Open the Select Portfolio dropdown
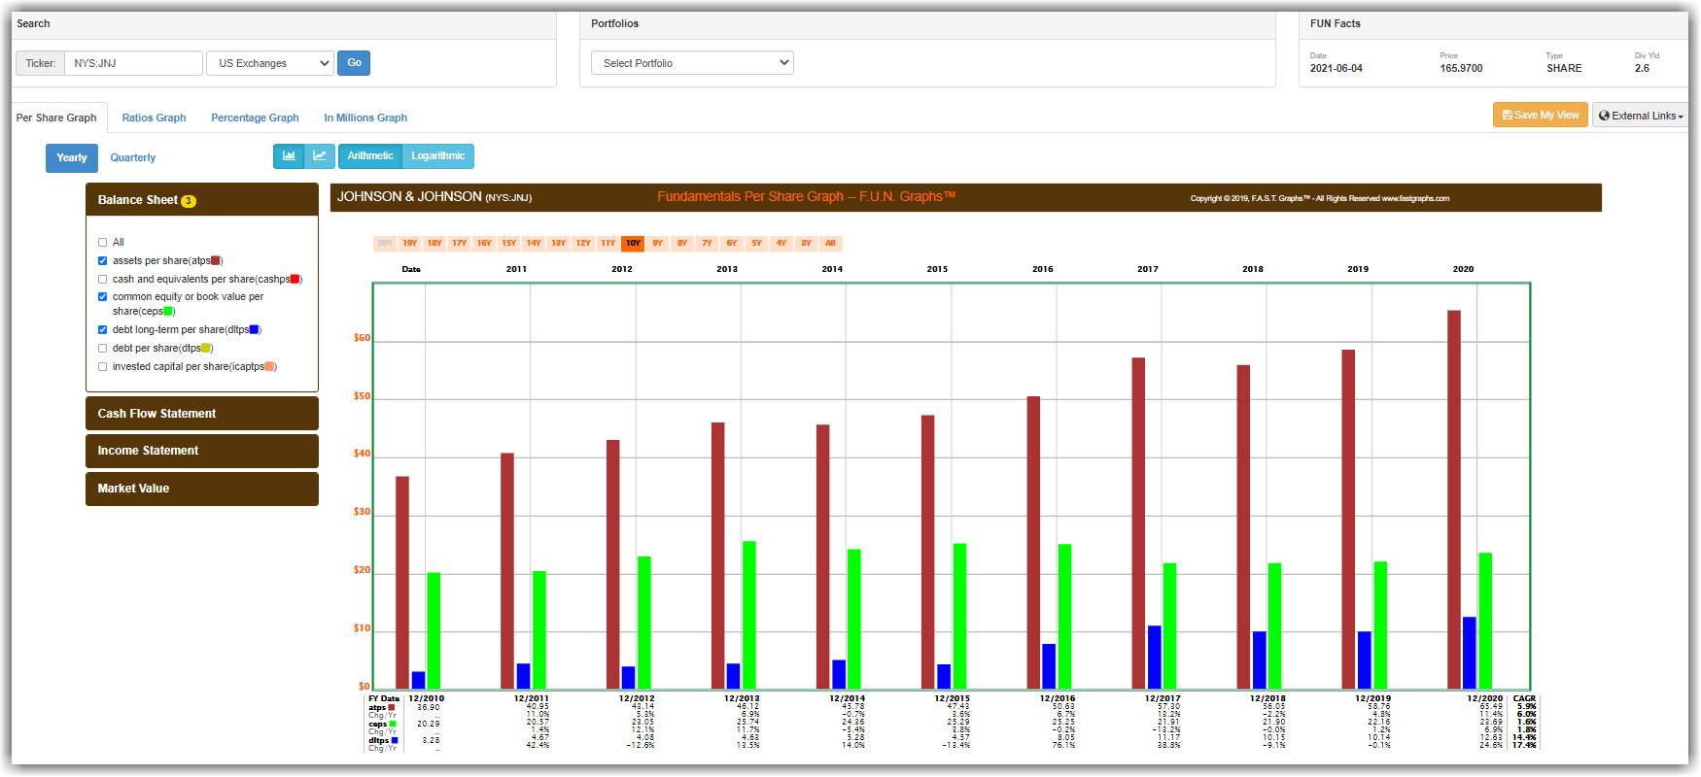The height and width of the screenshot is (777, 1701). [692, 63]
